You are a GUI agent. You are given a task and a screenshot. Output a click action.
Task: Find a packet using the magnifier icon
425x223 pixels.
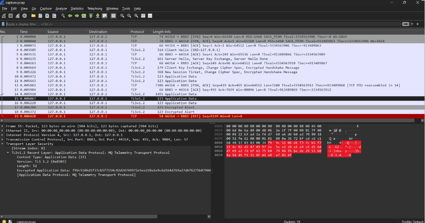[63, 16]
